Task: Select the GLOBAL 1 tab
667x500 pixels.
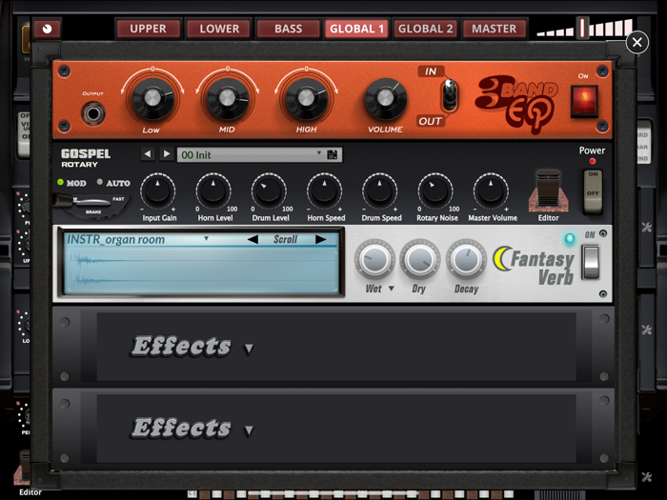Action: coord(356,29)
